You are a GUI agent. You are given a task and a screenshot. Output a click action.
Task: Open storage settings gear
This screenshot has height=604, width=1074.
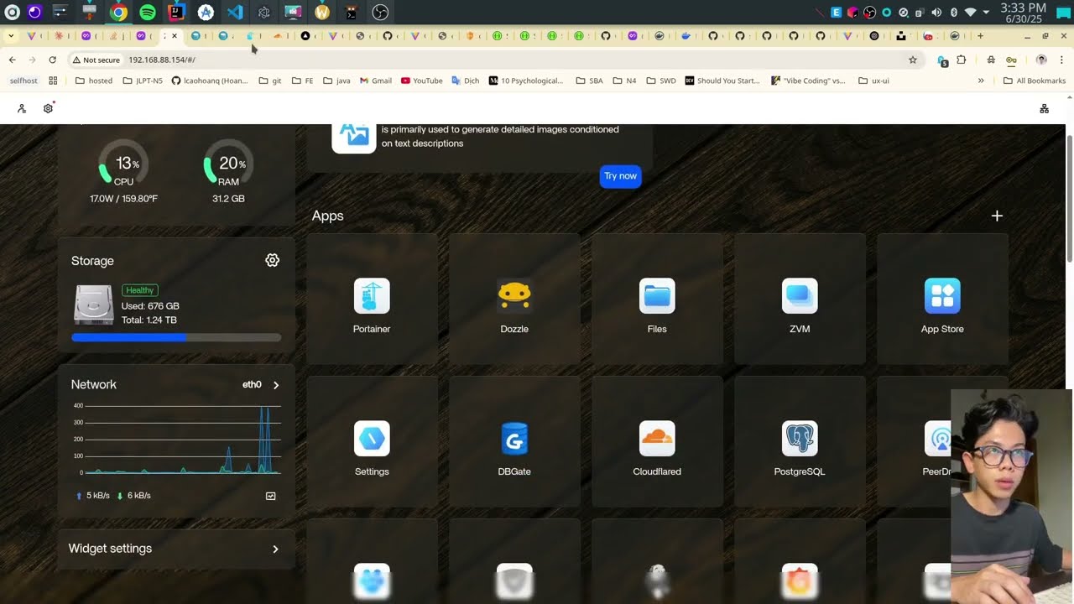(x=272, y=260)
